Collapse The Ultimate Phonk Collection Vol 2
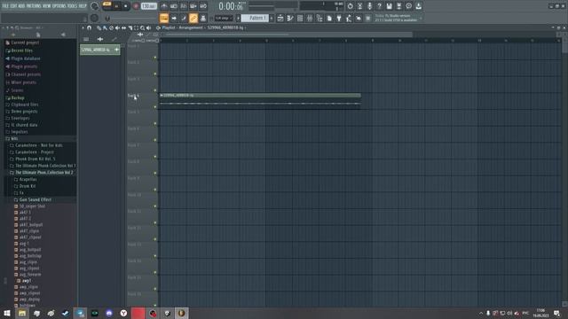Viewport: 568px width, 319px height. (43, 173)
